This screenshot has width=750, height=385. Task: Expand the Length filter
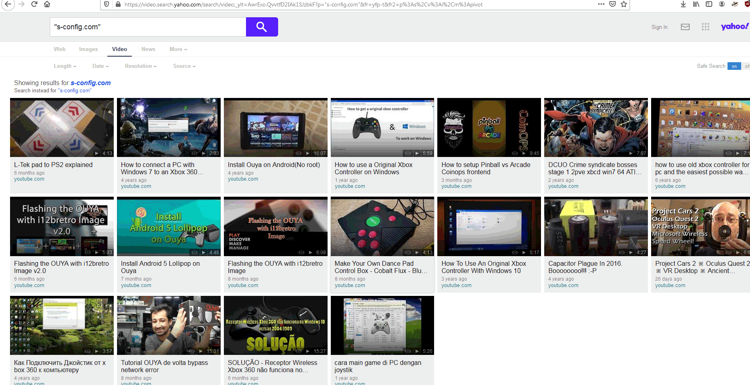(65, 66)
